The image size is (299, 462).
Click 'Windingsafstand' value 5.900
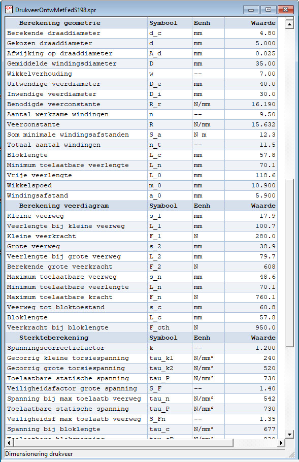coord(265,195)
